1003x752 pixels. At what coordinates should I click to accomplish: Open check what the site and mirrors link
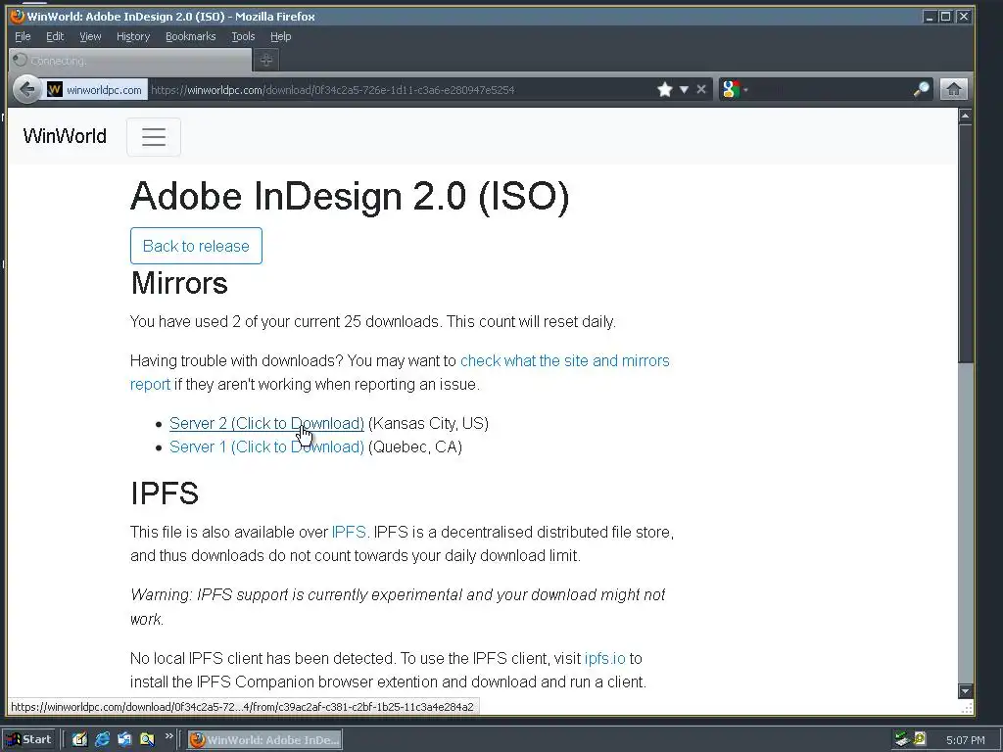click(x=565, y=360)
